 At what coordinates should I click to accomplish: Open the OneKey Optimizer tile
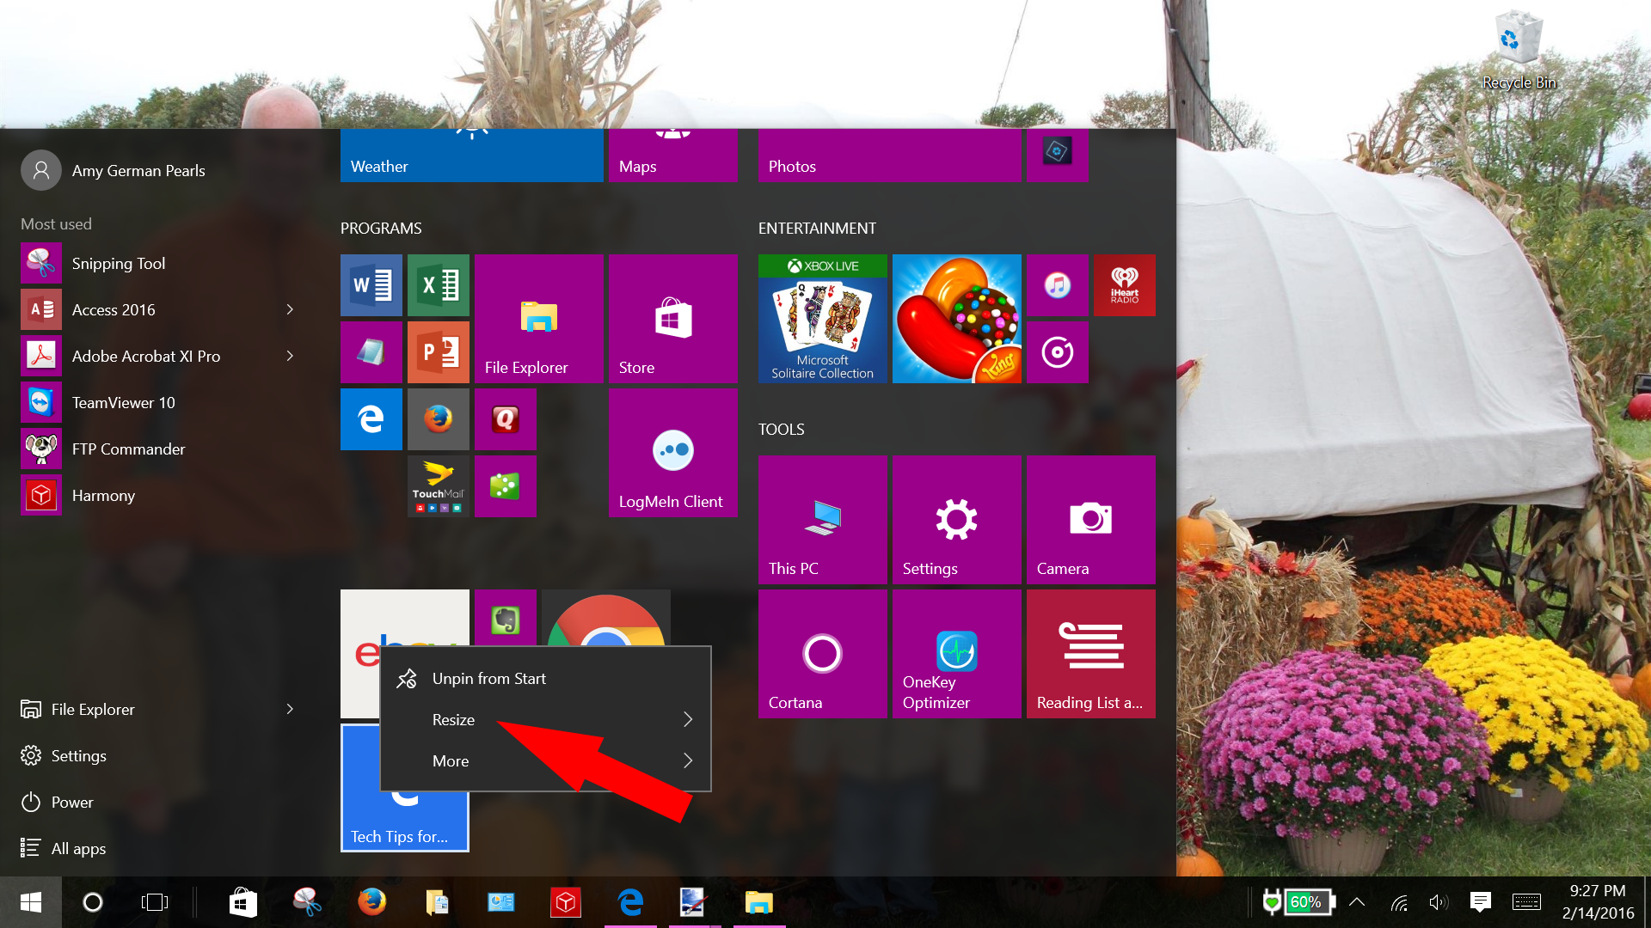coord(955,653)
